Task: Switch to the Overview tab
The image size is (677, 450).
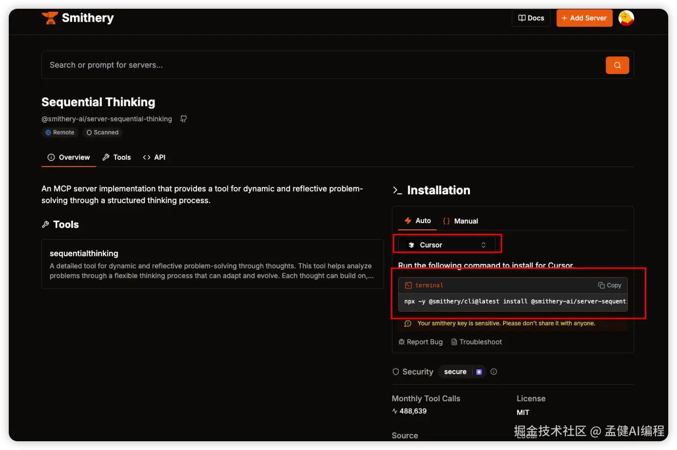Action: pyautogui.click(x=69, y=157)
